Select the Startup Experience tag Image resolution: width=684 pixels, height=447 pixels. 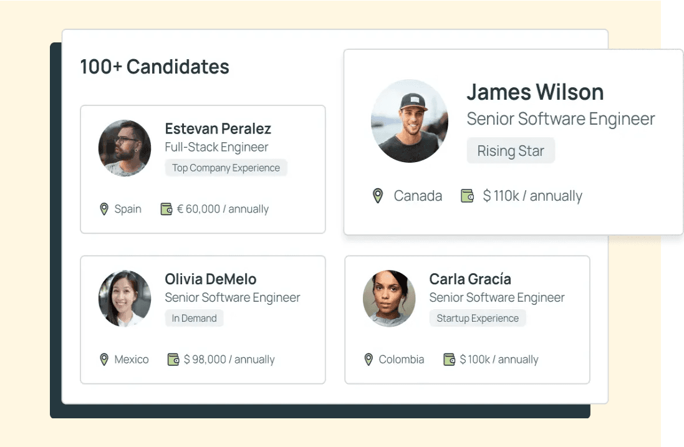(x=478, y=318)
